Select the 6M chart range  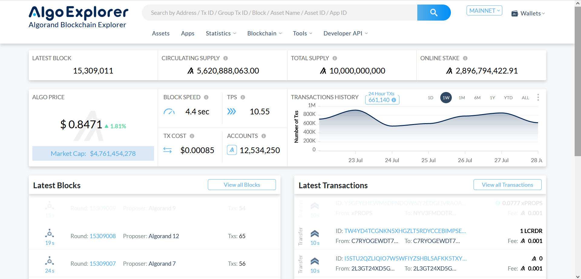tap(477, 98)
